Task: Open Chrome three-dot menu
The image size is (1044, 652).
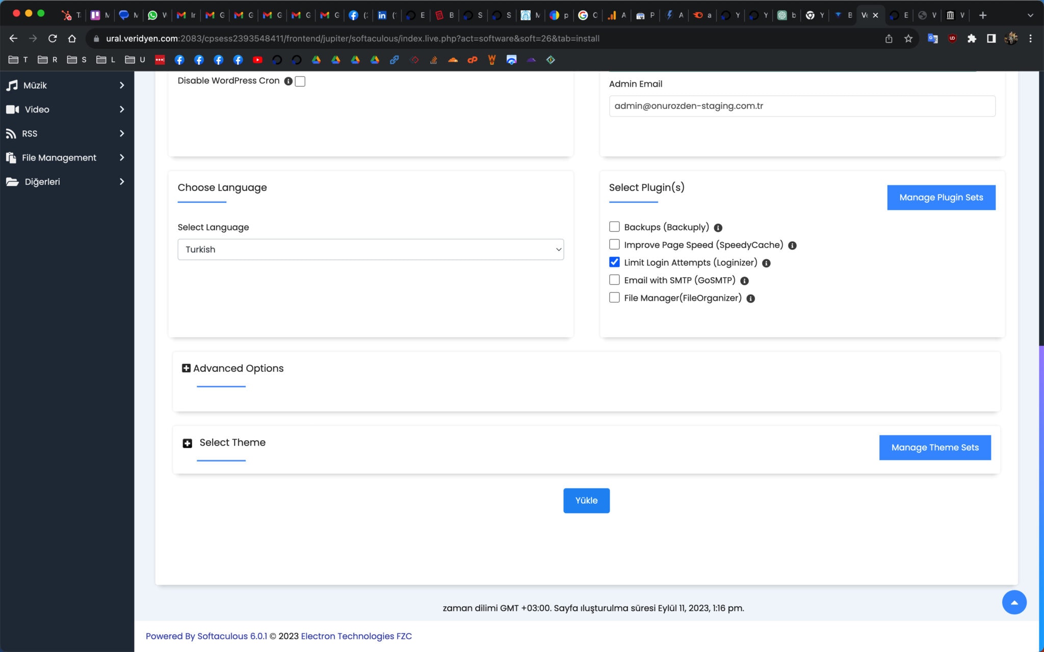Action: click(x=1030, y=39)
